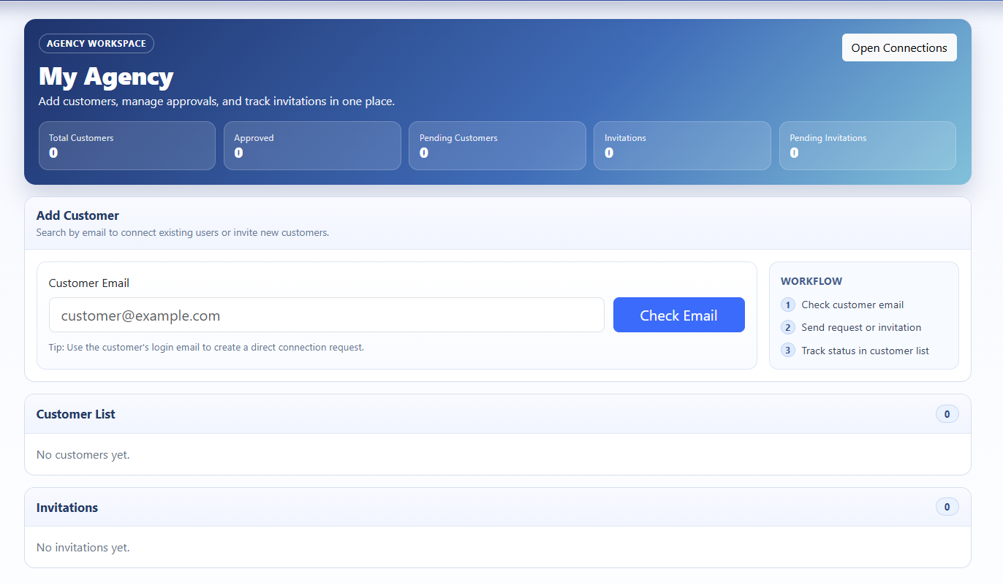Click the 'Search by email to connect' description
This screenshot has width=1003, height=585.
click(183, 233)
